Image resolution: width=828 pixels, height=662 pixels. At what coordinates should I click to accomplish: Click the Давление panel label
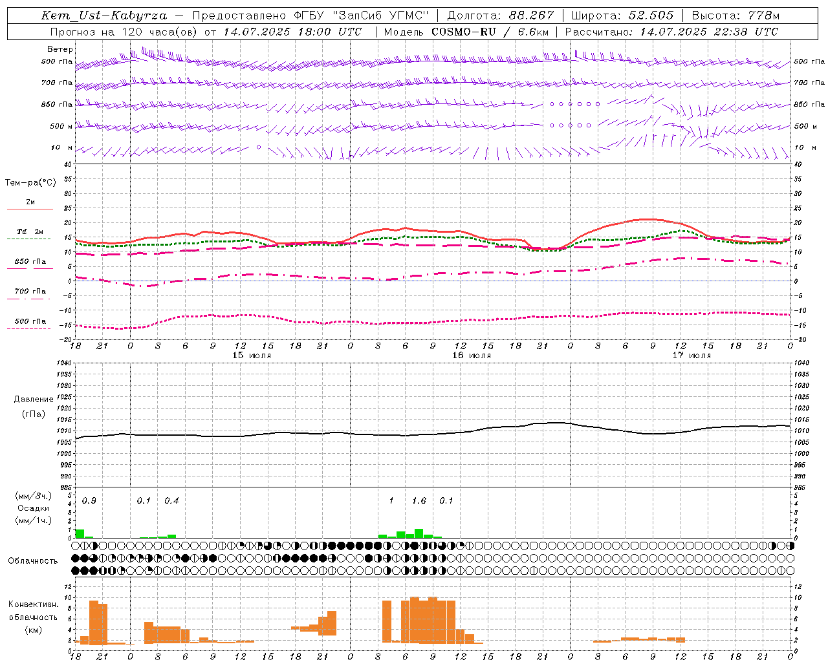[34, 400]
